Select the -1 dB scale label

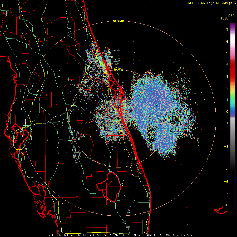(x=226, y=123)
